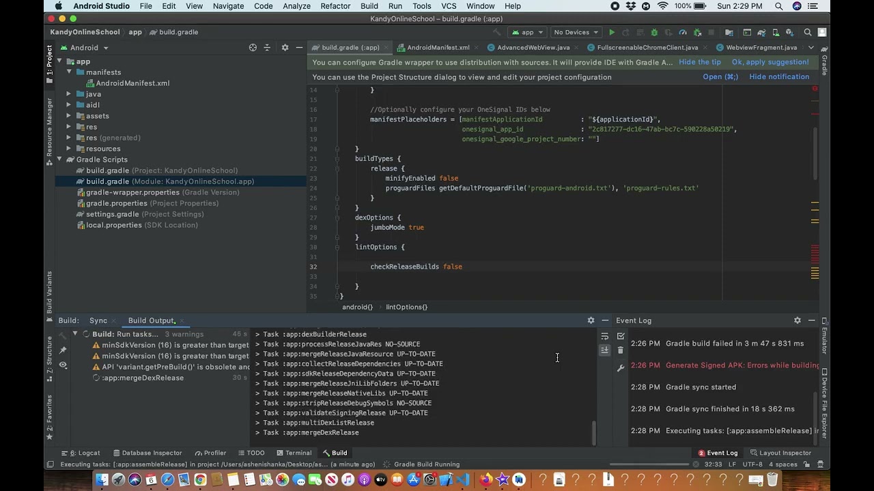874x491 pixels.
Task: Open the Build menu
Action: point(369,6)
